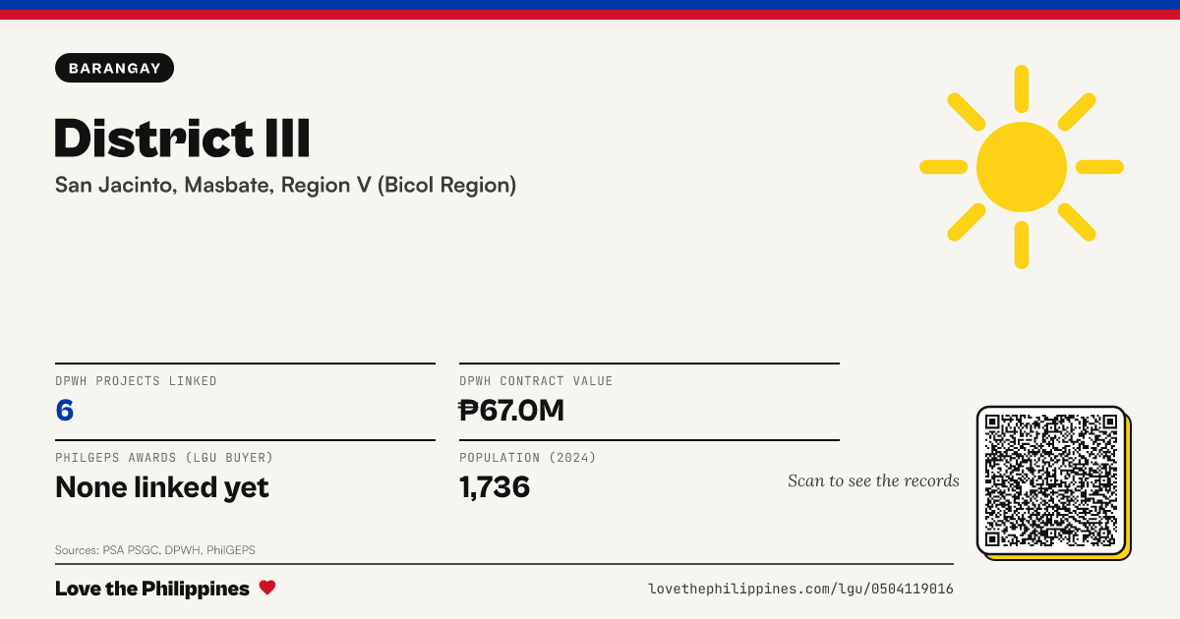Click the yellow sun icon
Screen dimensions: 1180x619
[x=1022, y=167]
